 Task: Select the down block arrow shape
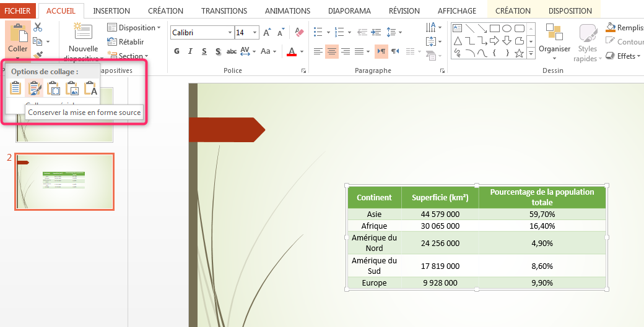(507, 41)
